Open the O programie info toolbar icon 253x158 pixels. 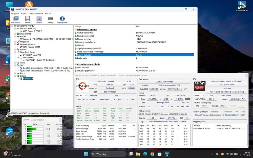pos(62,20)
